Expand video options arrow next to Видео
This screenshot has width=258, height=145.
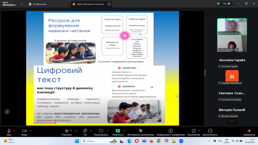click(x=30, y=131)
